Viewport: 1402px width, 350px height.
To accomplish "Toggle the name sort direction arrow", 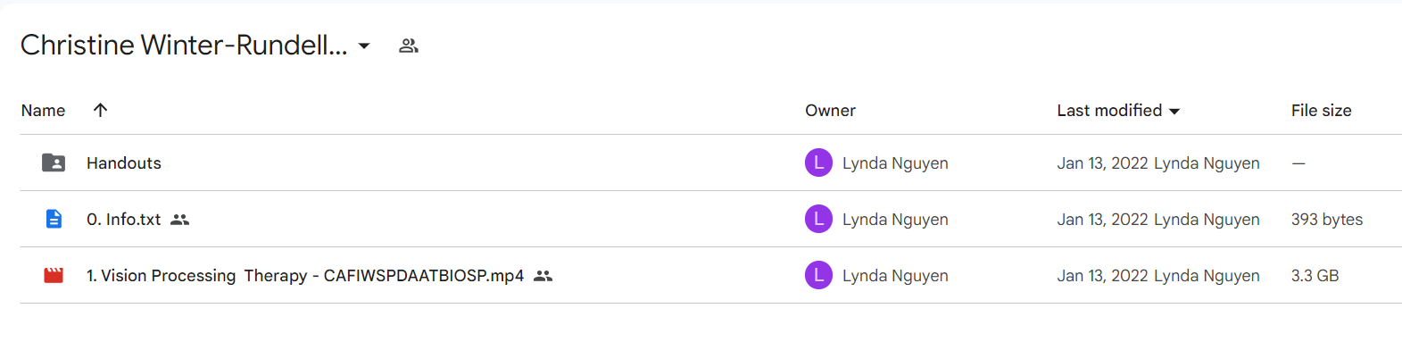I will click(x=100, y=110).
